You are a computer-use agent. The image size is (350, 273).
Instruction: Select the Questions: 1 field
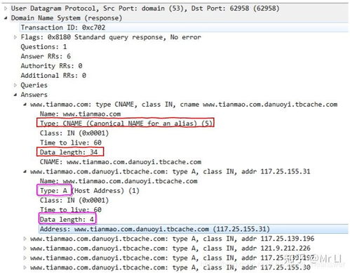[43, 47]
